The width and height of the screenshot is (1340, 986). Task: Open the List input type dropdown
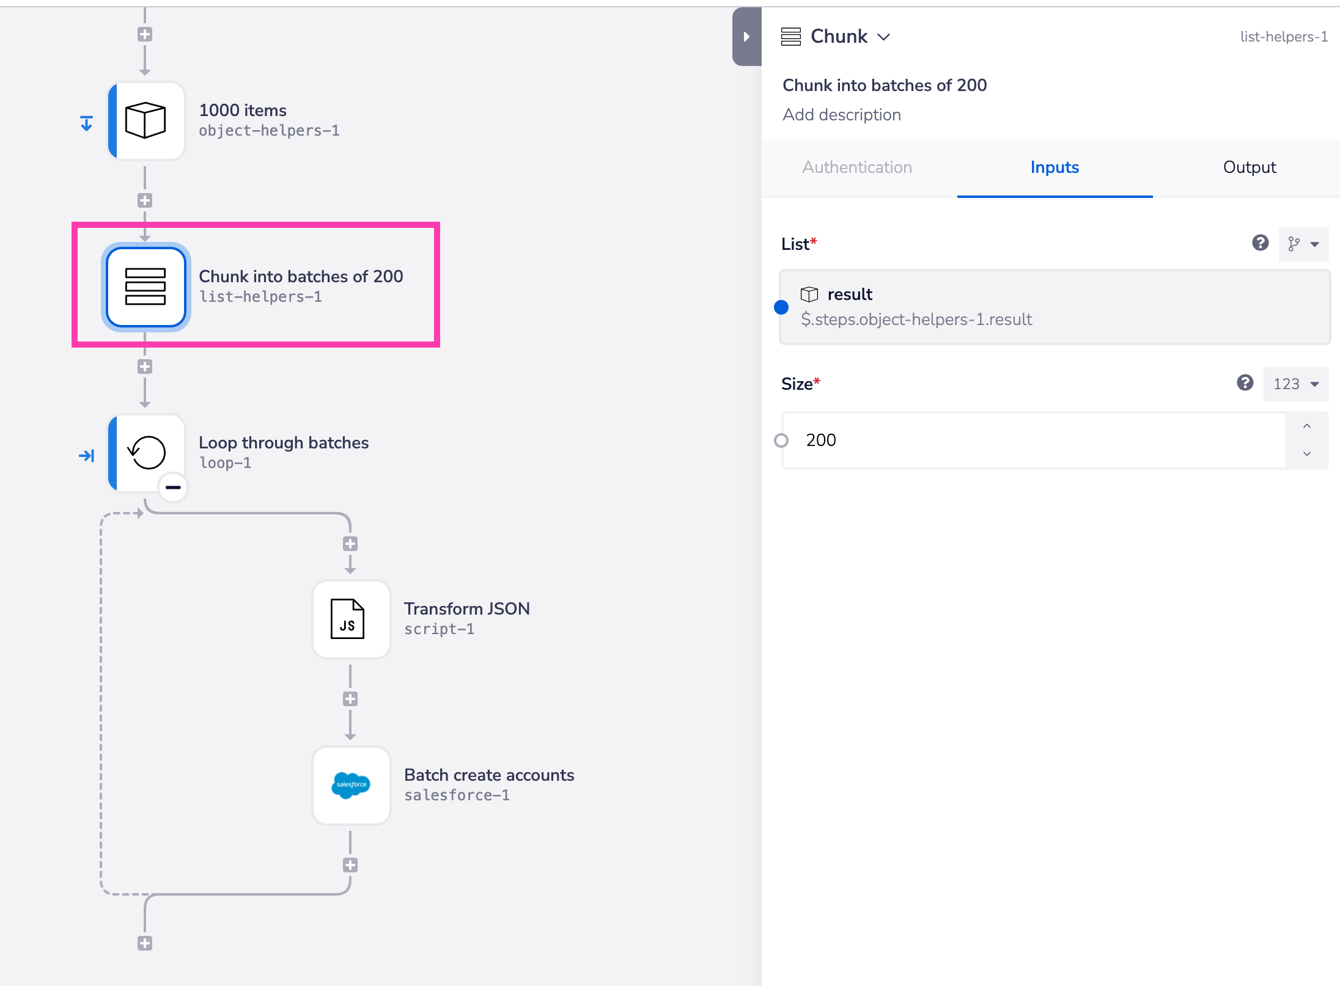coord(1303,244)
